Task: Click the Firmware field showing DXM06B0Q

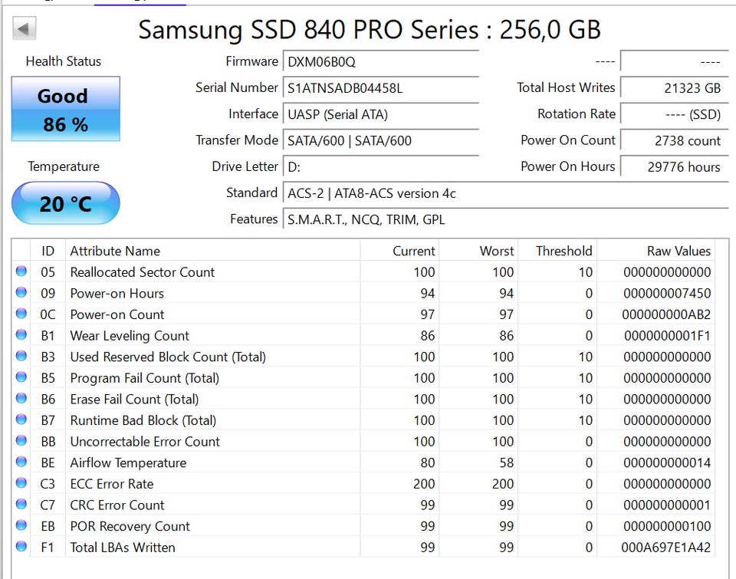Action: pyautogui.click(x=381, y=62)
